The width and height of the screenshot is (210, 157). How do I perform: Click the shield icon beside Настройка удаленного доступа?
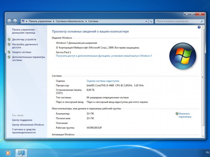(x=9, y=44)
